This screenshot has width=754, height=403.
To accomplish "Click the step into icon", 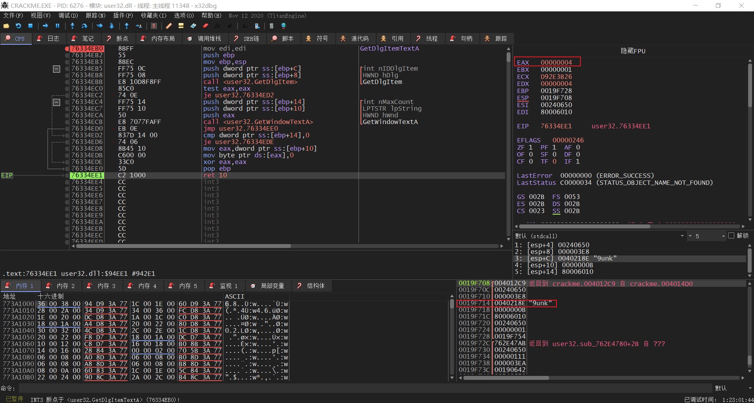I will click(x=72, y=26).
